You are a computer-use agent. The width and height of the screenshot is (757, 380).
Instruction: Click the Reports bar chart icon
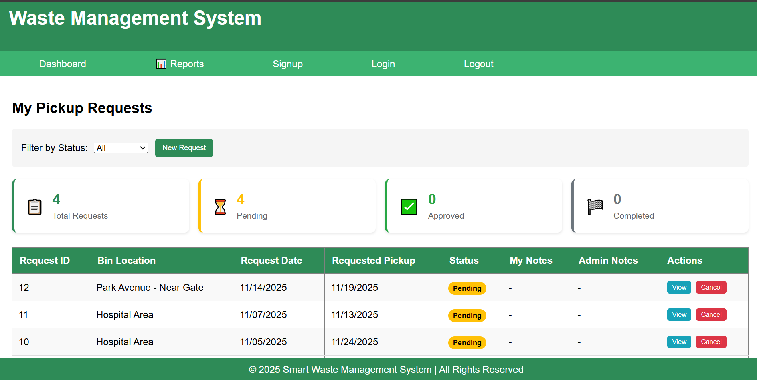161,64
